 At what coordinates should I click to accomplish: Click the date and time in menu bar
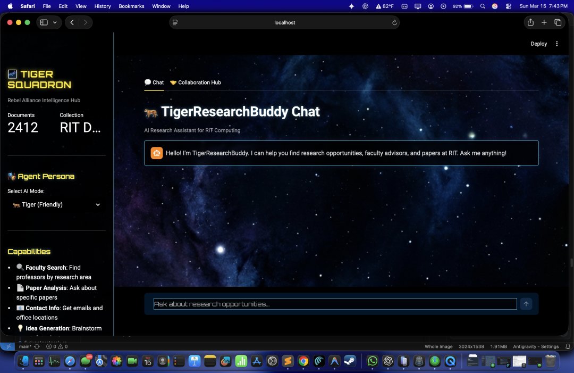(543, 6)
